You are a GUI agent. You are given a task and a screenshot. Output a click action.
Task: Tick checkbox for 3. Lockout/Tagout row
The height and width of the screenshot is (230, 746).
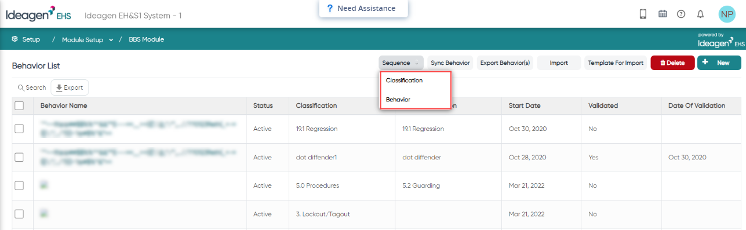coord(19,214)
